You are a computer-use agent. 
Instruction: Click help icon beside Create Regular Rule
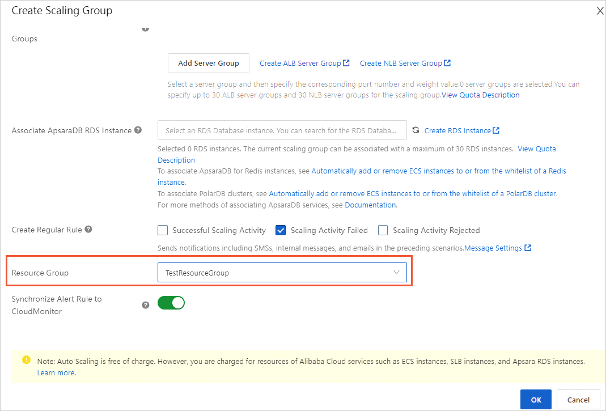pos(88,230)
